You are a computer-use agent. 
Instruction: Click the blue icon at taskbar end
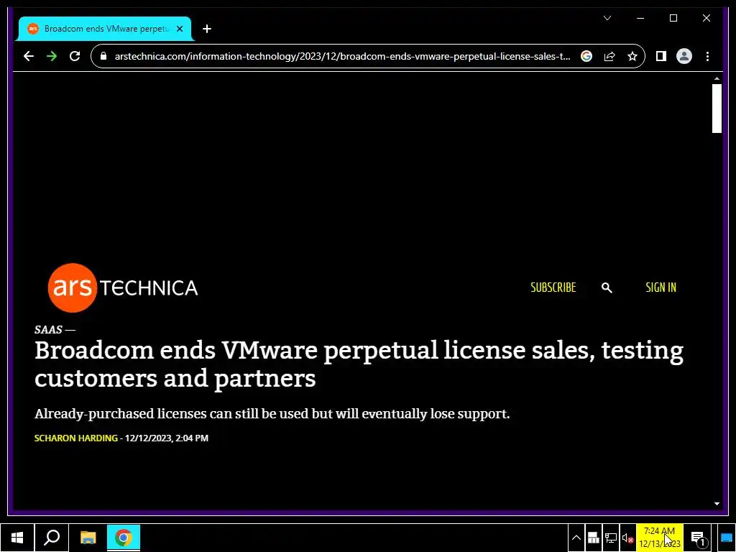(x=726, y=538)
